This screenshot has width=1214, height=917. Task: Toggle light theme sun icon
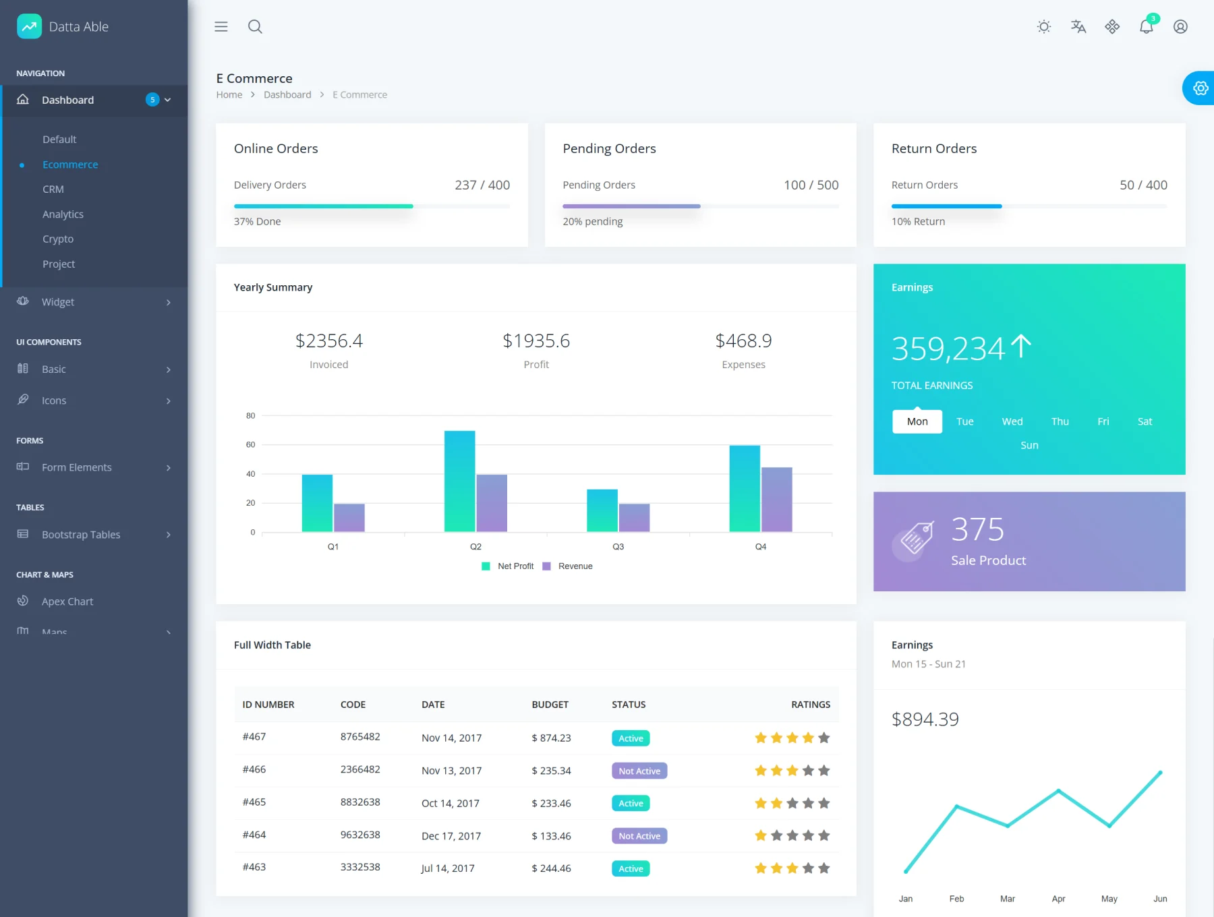pos(1044,27)
